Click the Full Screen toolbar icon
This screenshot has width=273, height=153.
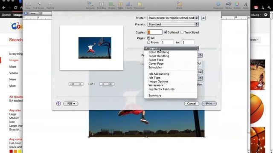click(x=39, y=5)
